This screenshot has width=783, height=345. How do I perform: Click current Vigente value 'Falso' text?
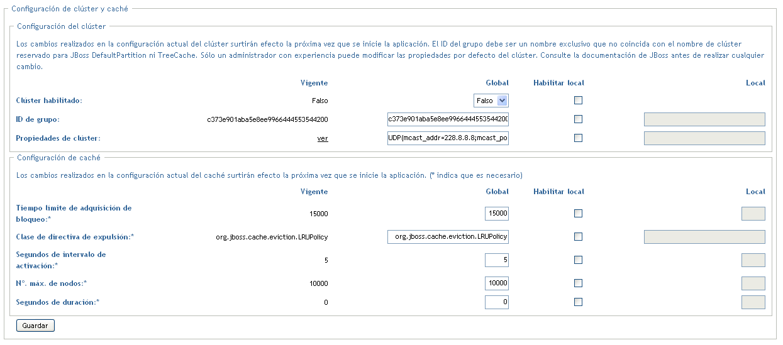click(320, 101)
